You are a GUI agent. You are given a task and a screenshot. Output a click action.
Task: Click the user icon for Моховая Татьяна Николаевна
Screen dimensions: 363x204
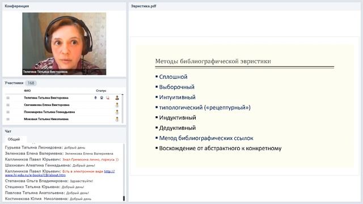[117, 120]
